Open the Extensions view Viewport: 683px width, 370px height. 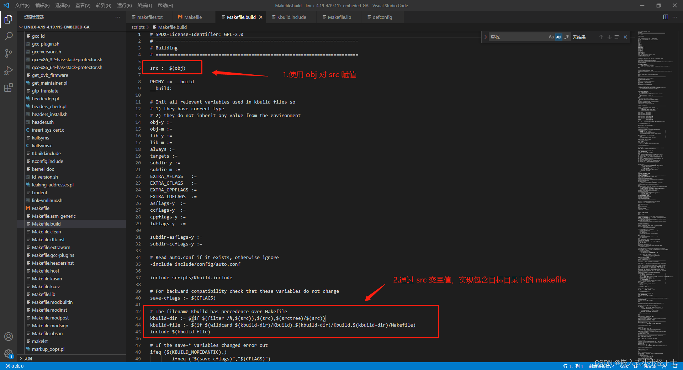point(9,88)
